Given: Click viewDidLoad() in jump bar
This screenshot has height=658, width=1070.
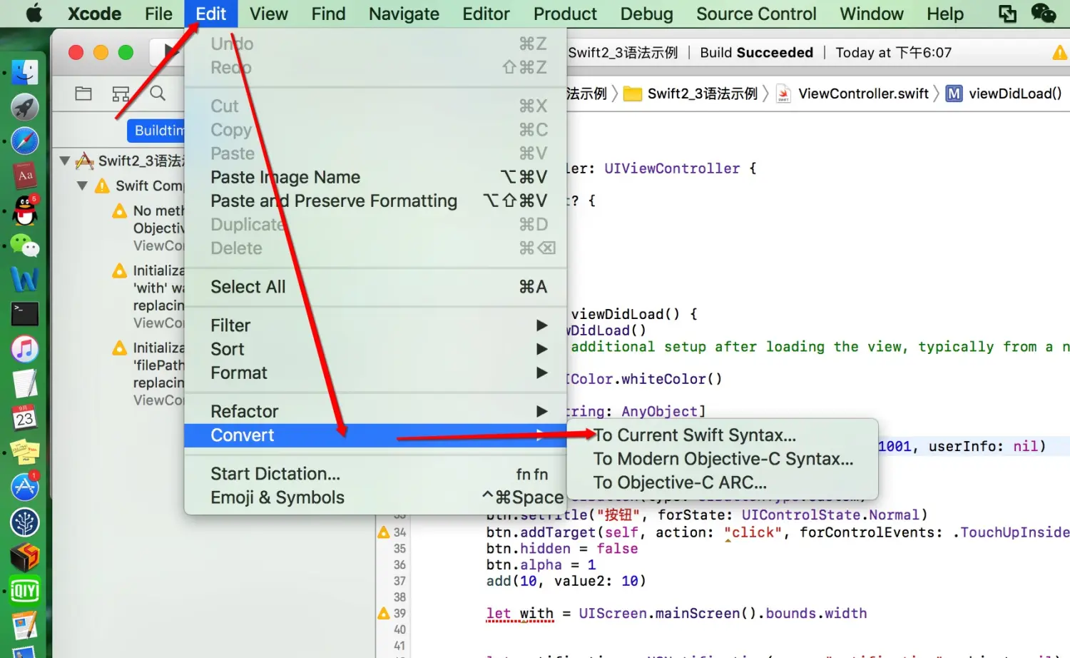Looking at the screenshot, I should pyautogui.click(x=1004, y=93).
